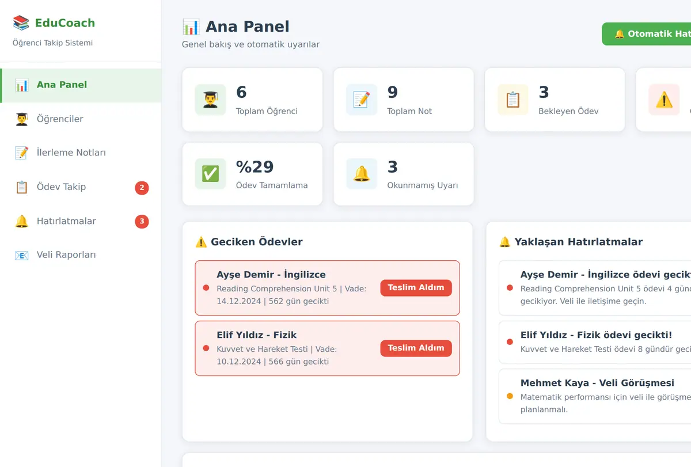This screenshot has height=467, width=691.
Task: Click the Veli Raporları envelope icon
Action: click(22, 255)
